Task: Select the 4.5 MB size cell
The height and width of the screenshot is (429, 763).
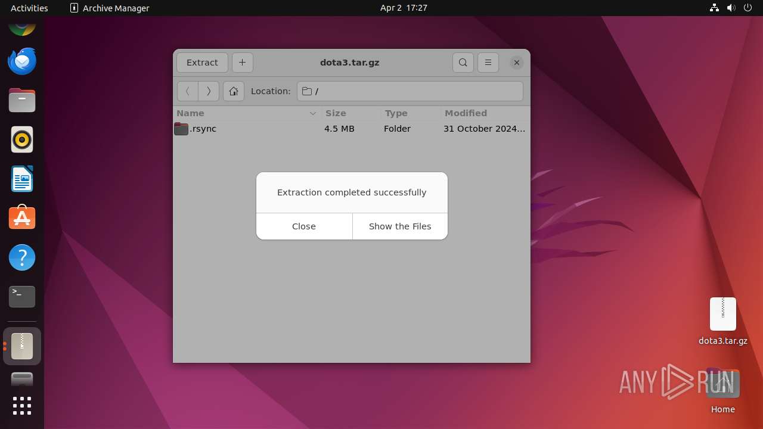Action: click(339, 129)
